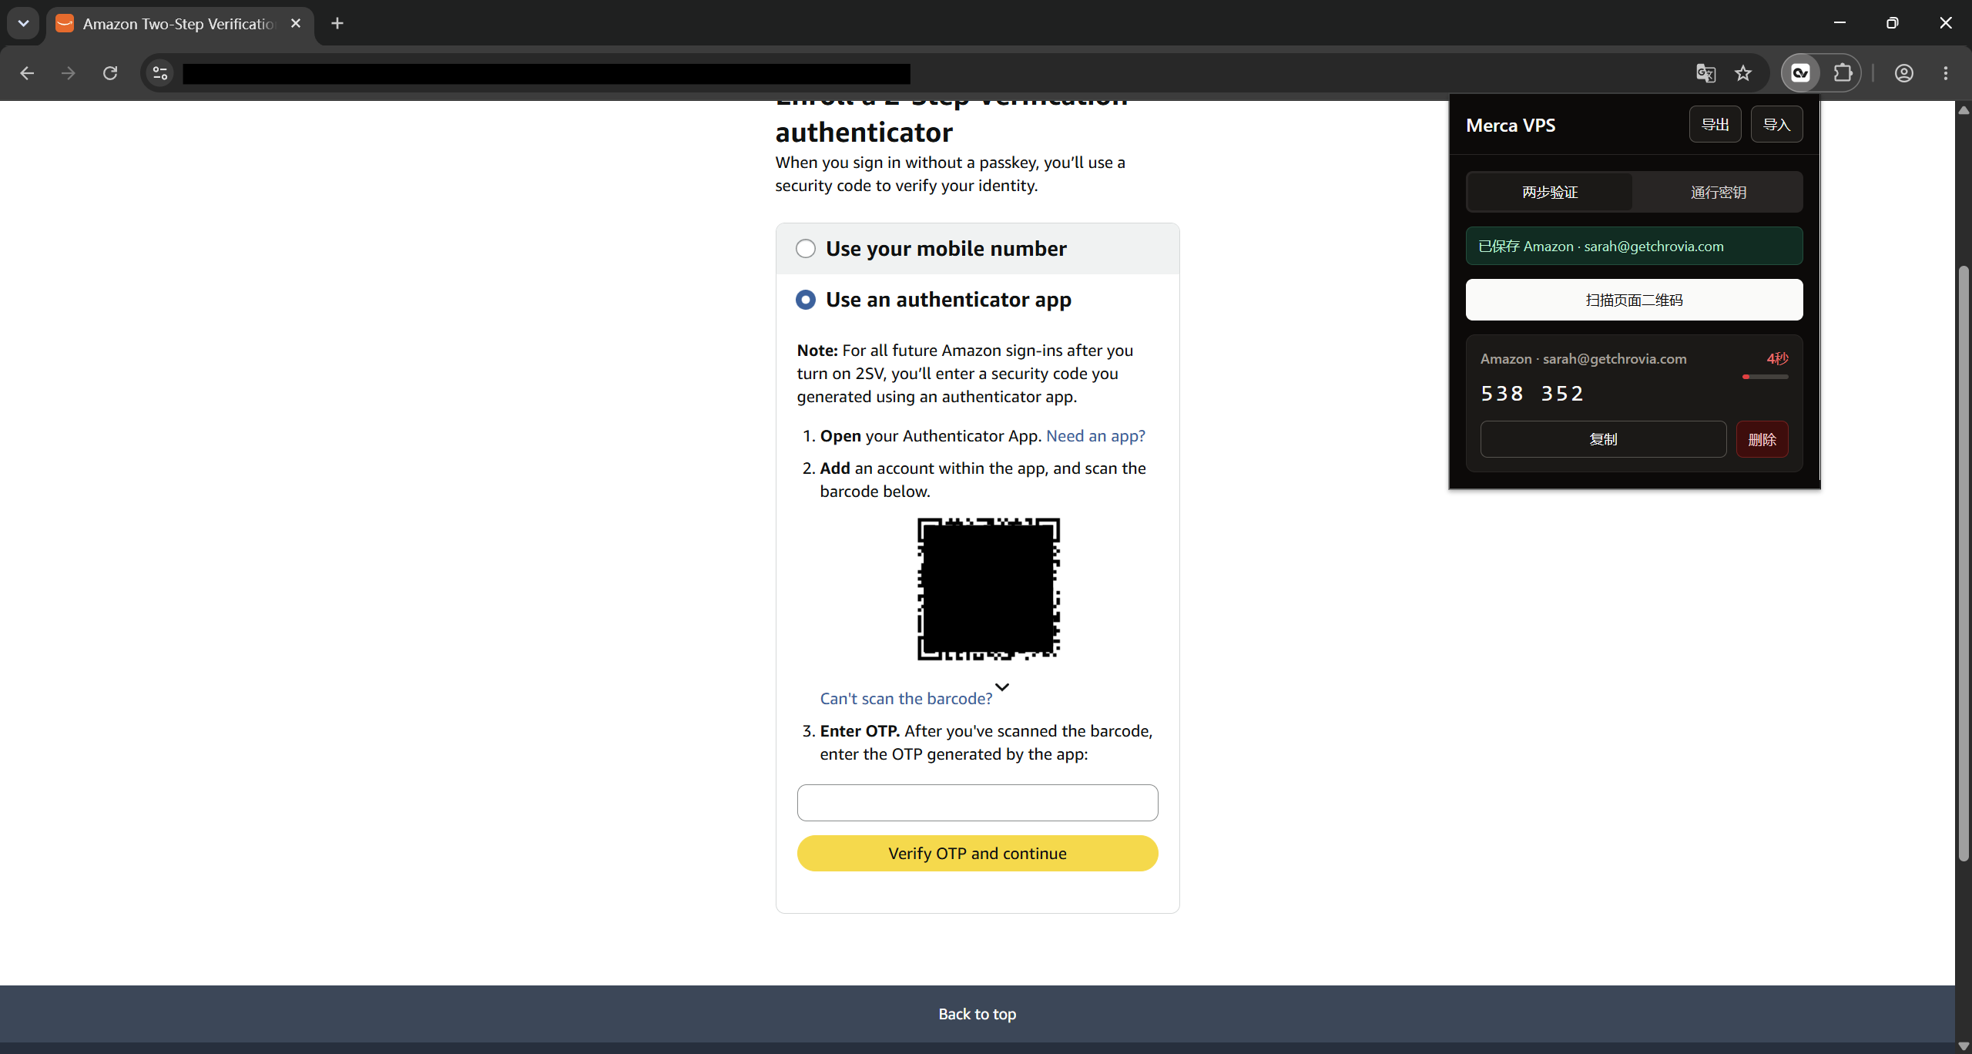Open the browser extensions puzzle icon
The height and width of the screenshot is (1054, 1972).
pyautogui.click(x=1843, y=73)
